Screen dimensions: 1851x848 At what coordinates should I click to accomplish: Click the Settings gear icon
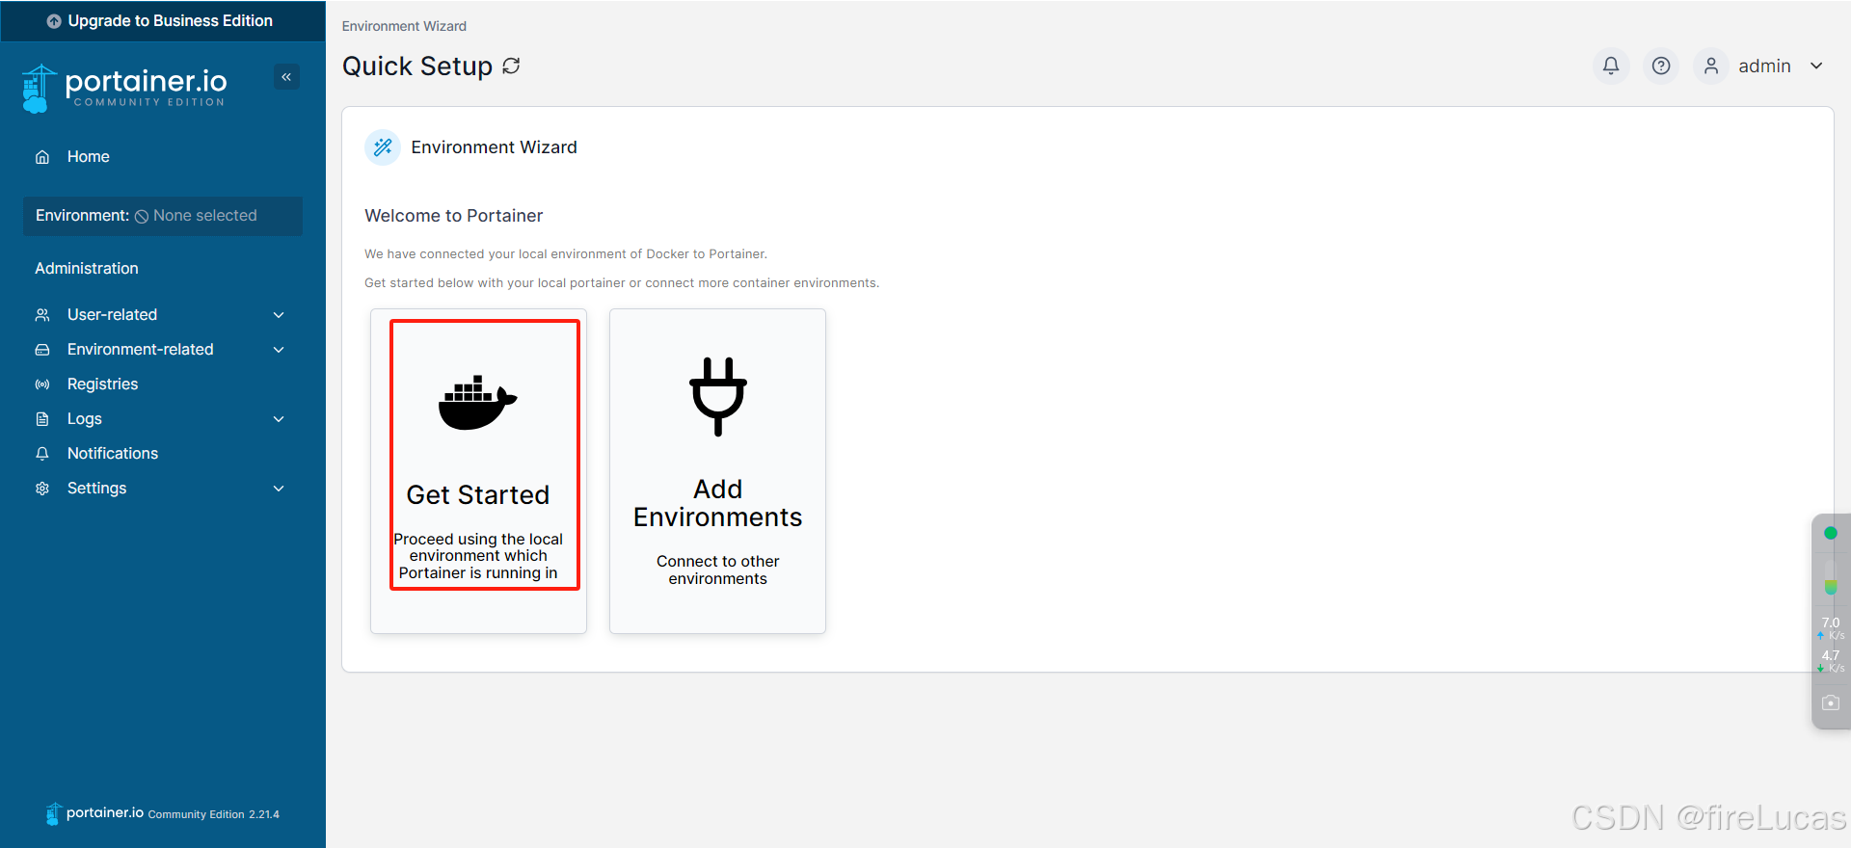42,489
